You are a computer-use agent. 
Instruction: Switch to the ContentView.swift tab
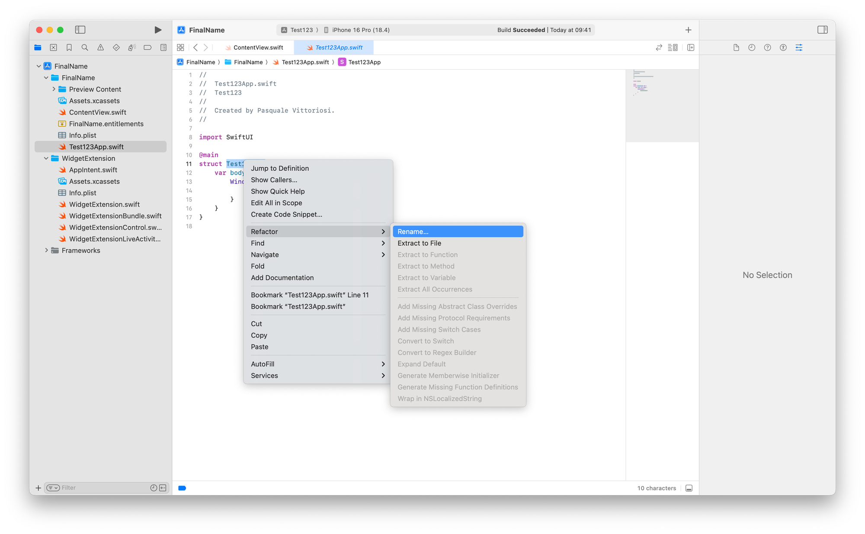(x=258, y=48)
